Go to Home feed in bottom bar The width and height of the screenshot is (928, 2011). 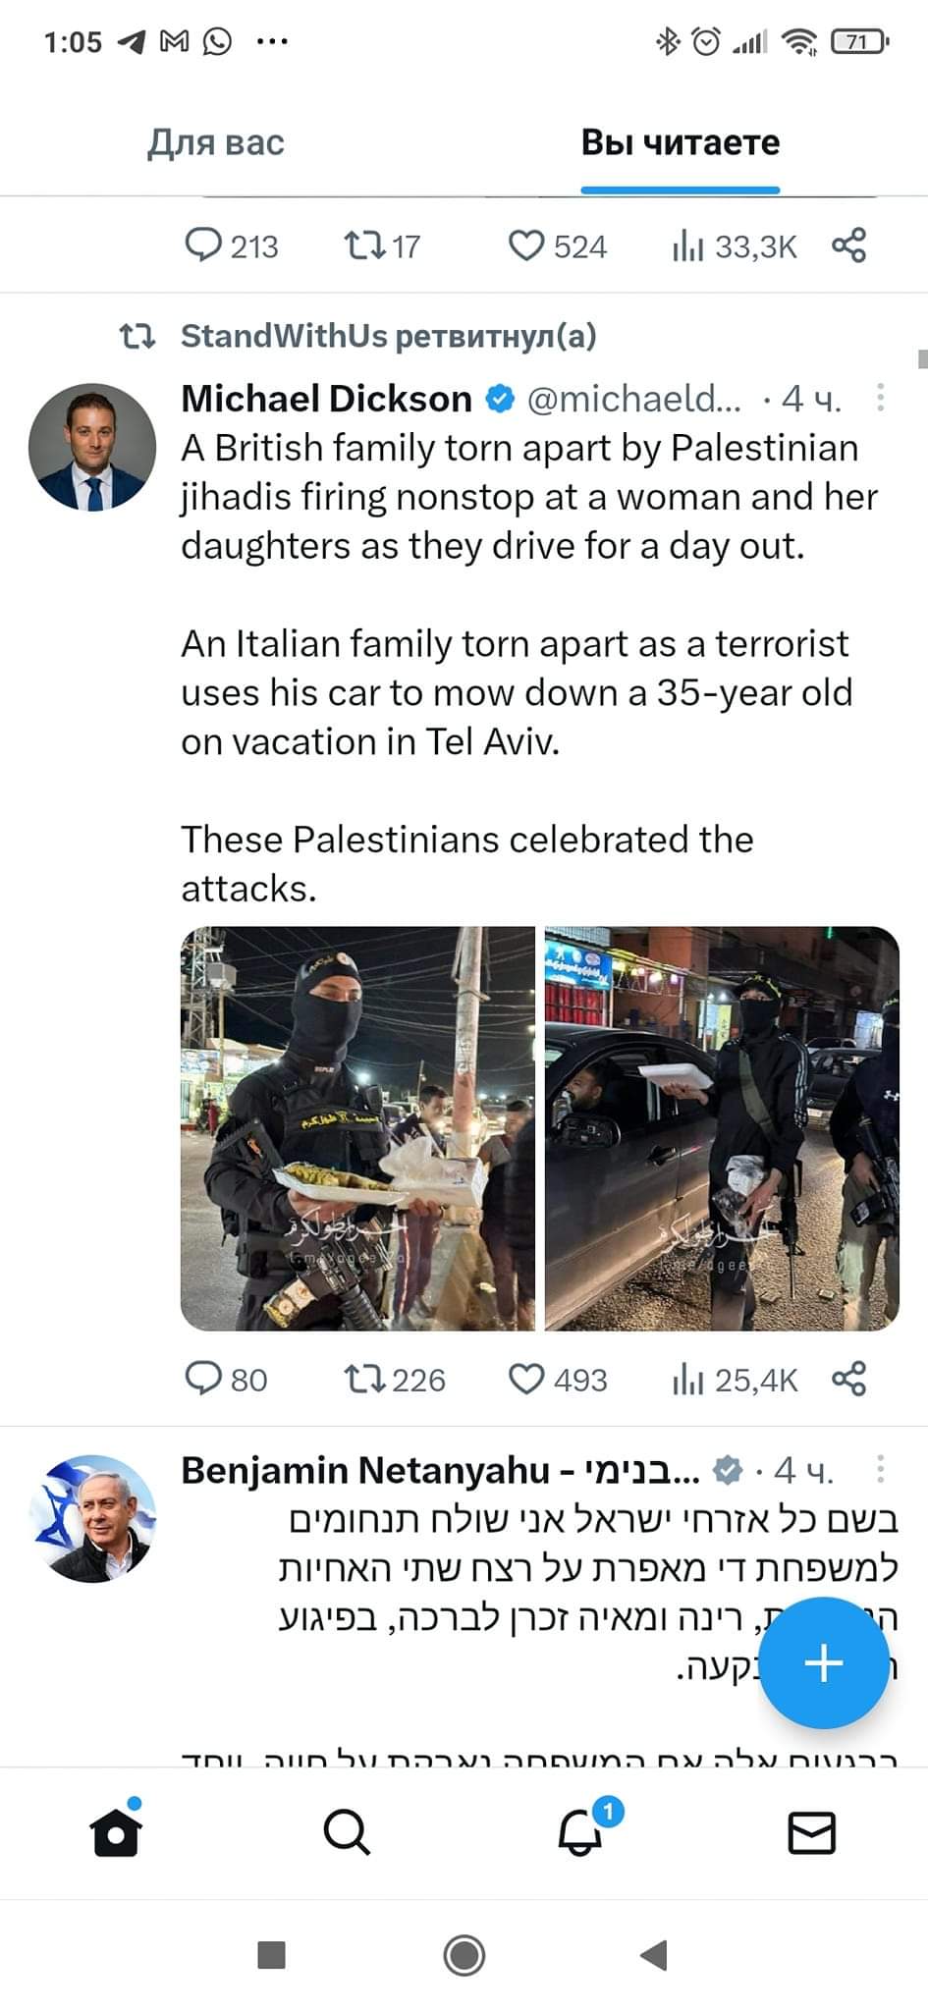point(116,1832)
